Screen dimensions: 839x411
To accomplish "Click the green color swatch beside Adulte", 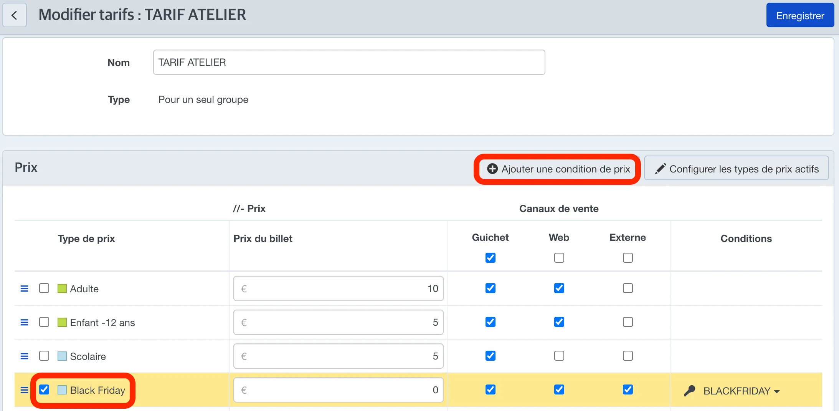I will tap(62, 288).
